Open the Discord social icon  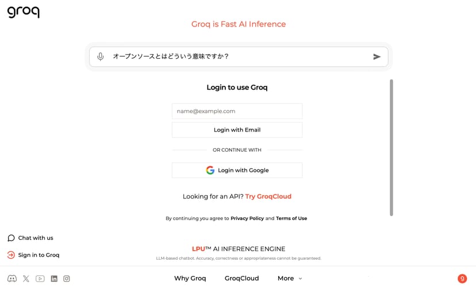coord(11,279)
